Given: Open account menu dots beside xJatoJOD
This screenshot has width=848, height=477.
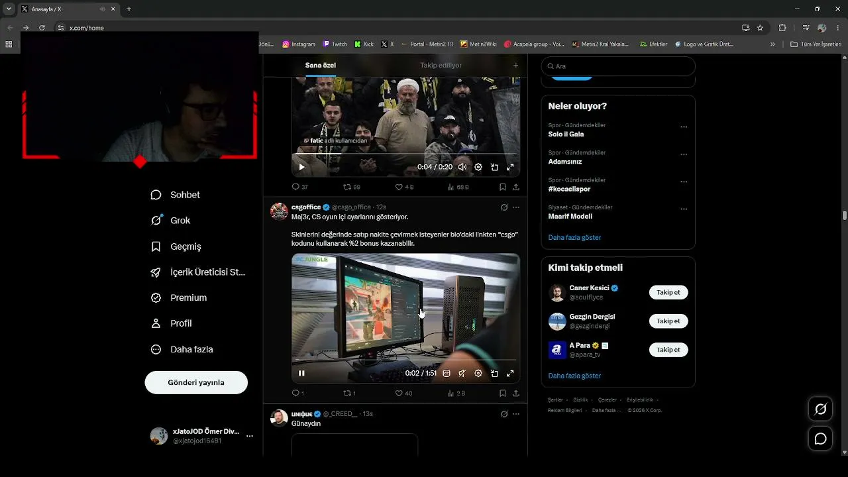Looking at the screenshot, I should coord(249,436).
